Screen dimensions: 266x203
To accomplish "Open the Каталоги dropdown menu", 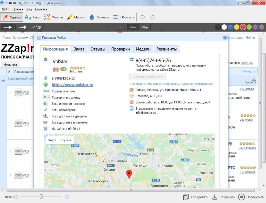I will coord(20,38).
